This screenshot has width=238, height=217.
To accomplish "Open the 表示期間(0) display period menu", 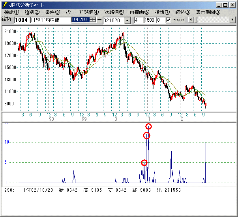I will pos(208,12).
